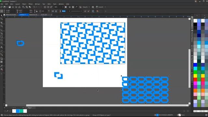Screen dimensions: 208x117
Task: Open the outline width None dropdown
Action: click(69, 11)
